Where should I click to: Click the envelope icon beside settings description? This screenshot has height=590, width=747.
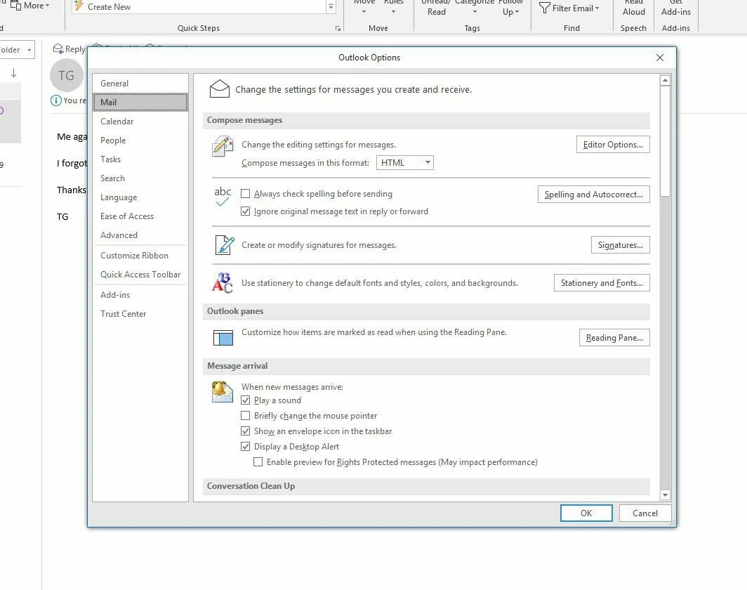pyautogui.click(x=220, y=89)
